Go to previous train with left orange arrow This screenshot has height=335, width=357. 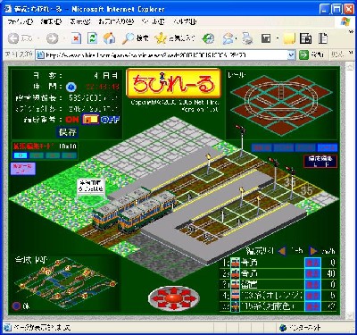(x=282, y=251)
